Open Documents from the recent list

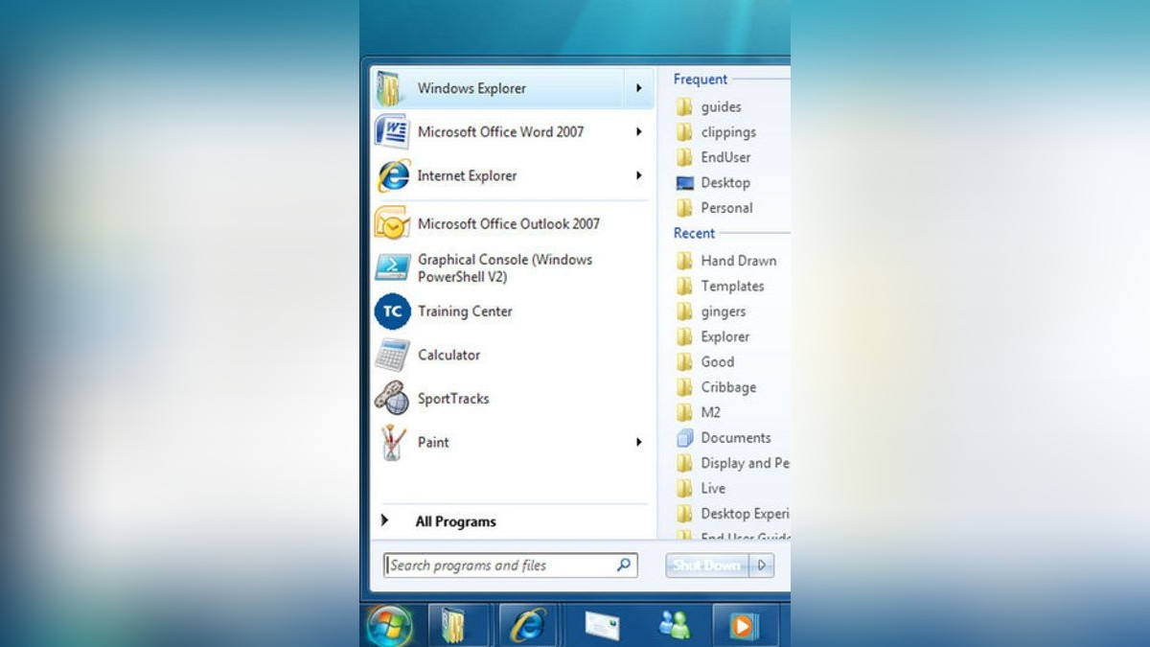click(x=735, y=437)
